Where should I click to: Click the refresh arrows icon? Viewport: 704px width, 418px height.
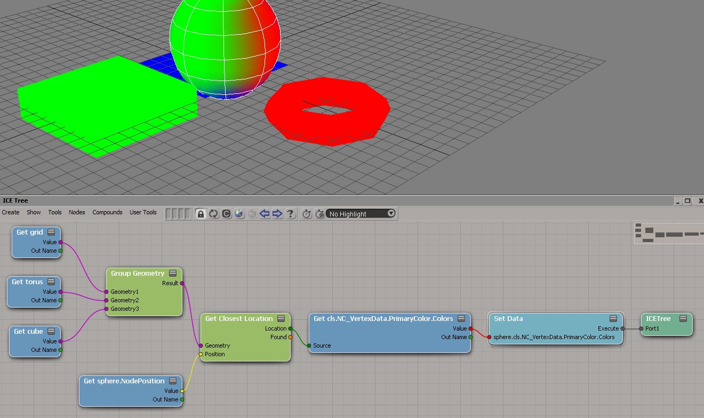pos(213,214)
